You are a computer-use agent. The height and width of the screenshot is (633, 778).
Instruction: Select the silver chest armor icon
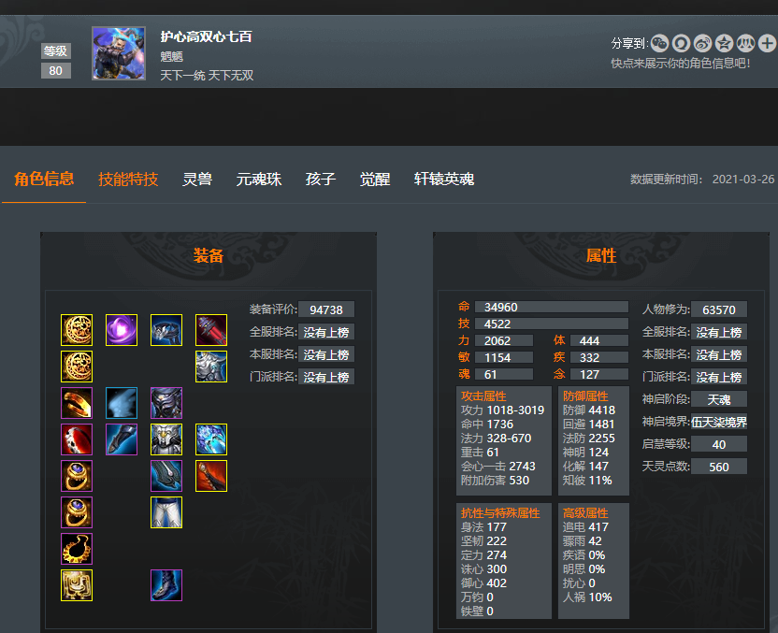(x=166, y=439)
